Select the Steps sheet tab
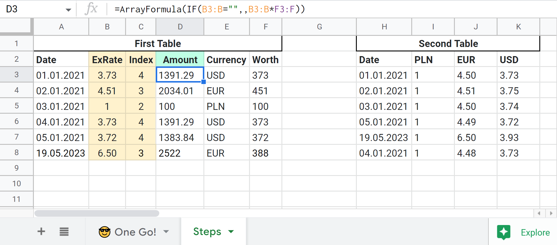 [213, 232]
